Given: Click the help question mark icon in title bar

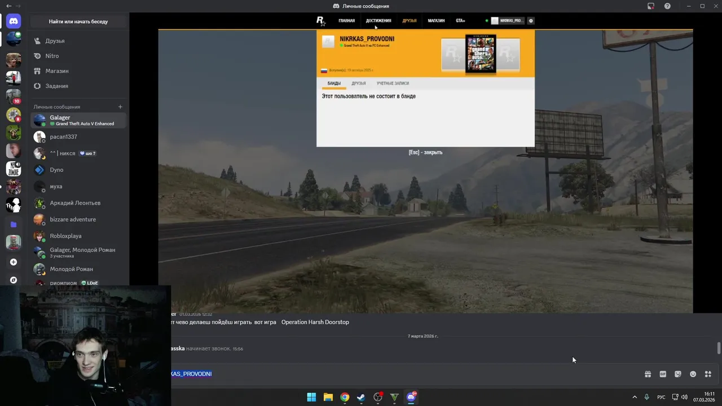Looking at the screenshot, I should (667, 6).
